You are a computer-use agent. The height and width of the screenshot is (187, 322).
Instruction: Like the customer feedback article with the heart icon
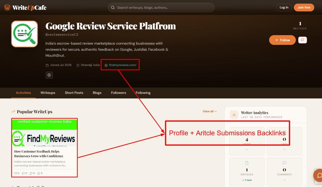[x=16, y=173]
